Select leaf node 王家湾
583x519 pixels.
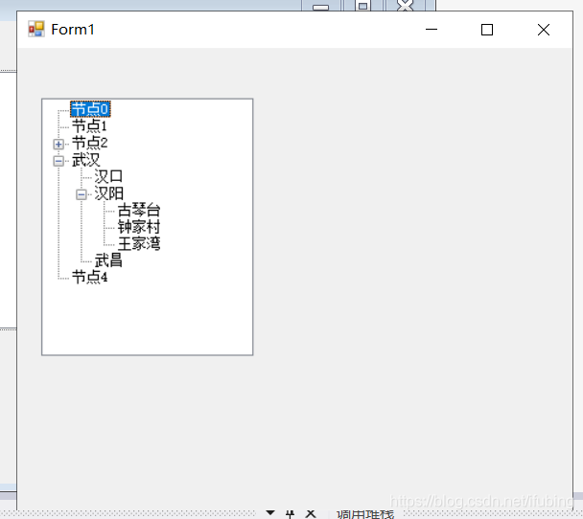139,244
